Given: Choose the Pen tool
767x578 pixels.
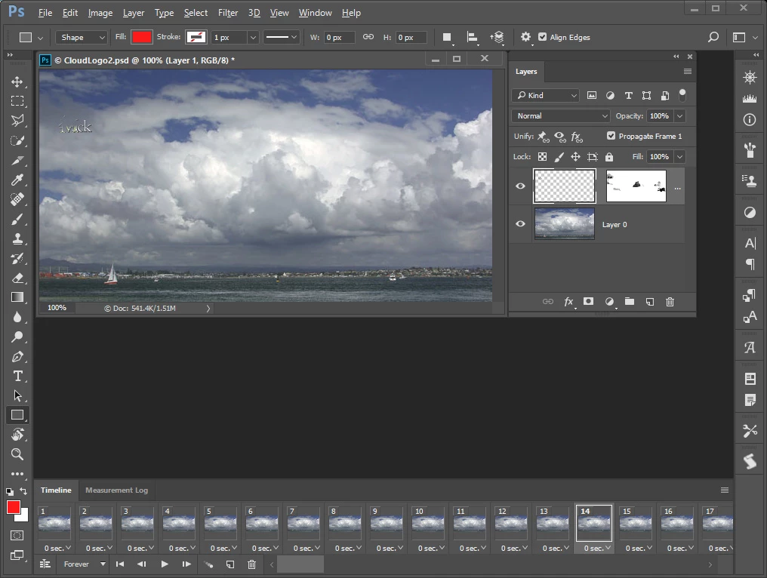Looking at the screenshot, I should coord(17,356).
